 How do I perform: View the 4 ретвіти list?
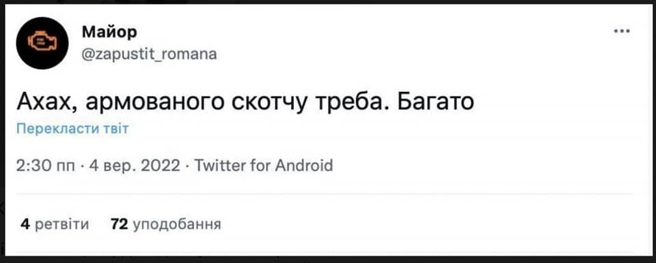click(55, 224)
